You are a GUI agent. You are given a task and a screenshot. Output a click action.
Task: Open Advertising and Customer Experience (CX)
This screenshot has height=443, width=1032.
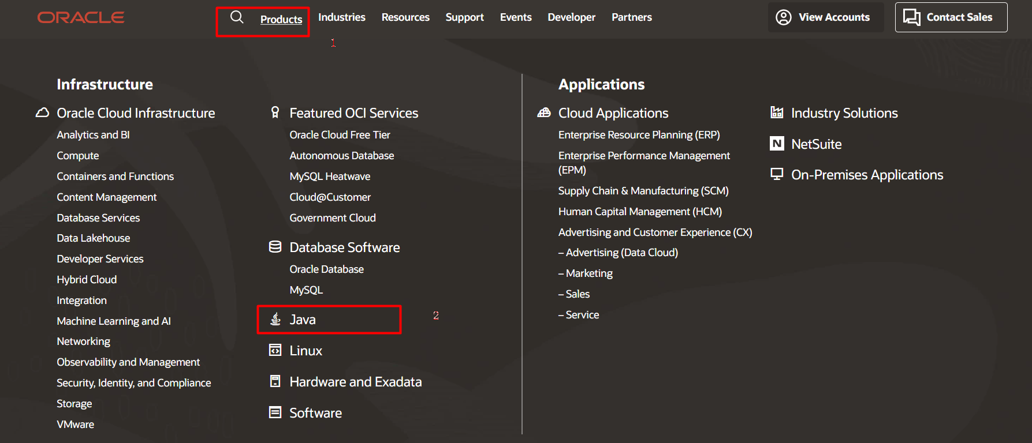pyautogui.click(x=655, y=232)
